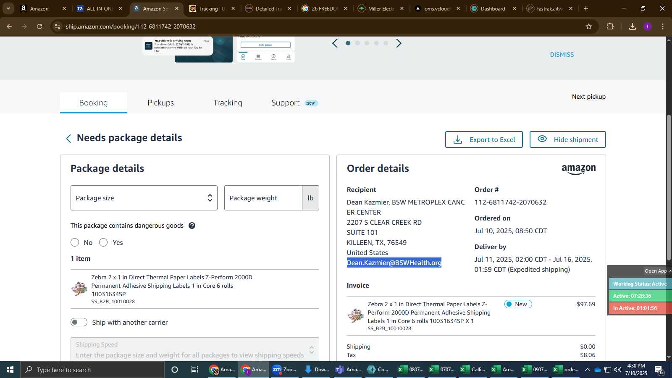Open the browser extensions puzzle icon
The image size is (672, 378).
click(x=610, y=26)
